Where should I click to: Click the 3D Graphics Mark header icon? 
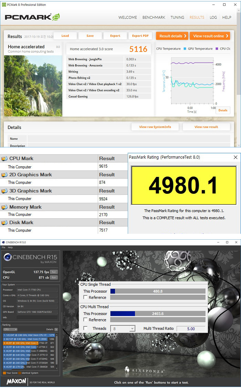point(4,191)
